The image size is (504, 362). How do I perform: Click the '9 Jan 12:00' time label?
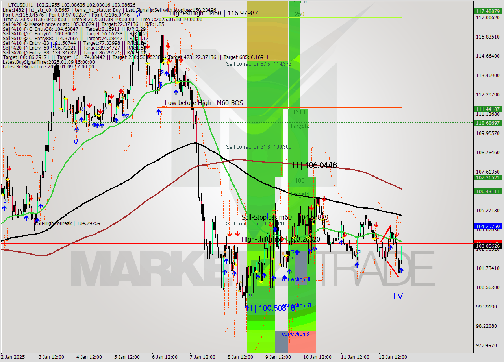tap(278, 357)
